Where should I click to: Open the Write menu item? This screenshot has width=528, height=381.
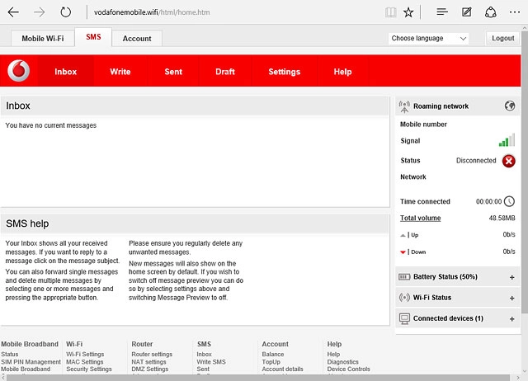[x=120, y=72]
